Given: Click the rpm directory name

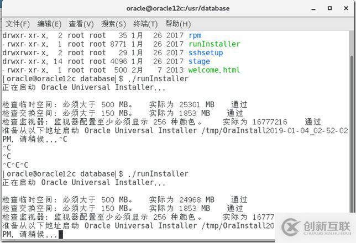Looking at the screenshot, I should [195, 36].
